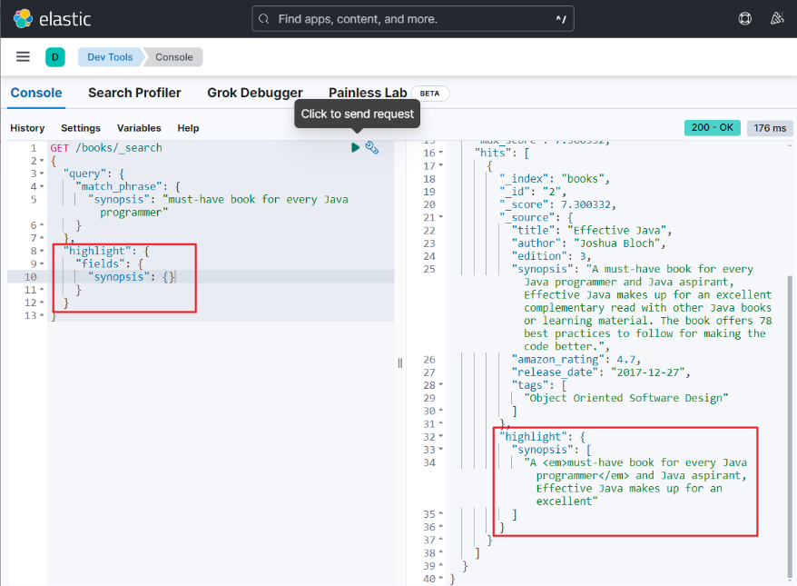
Task: Switch to the Search Profiler tab
Action: pos(134,93)
